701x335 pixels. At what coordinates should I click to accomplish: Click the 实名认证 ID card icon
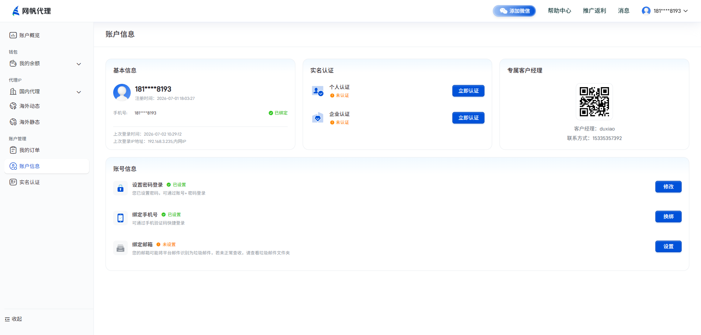tap(13, 182)
